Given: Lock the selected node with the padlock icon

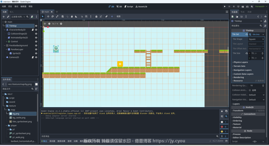Looking at the screenshot, I should (x=96, y=16).
